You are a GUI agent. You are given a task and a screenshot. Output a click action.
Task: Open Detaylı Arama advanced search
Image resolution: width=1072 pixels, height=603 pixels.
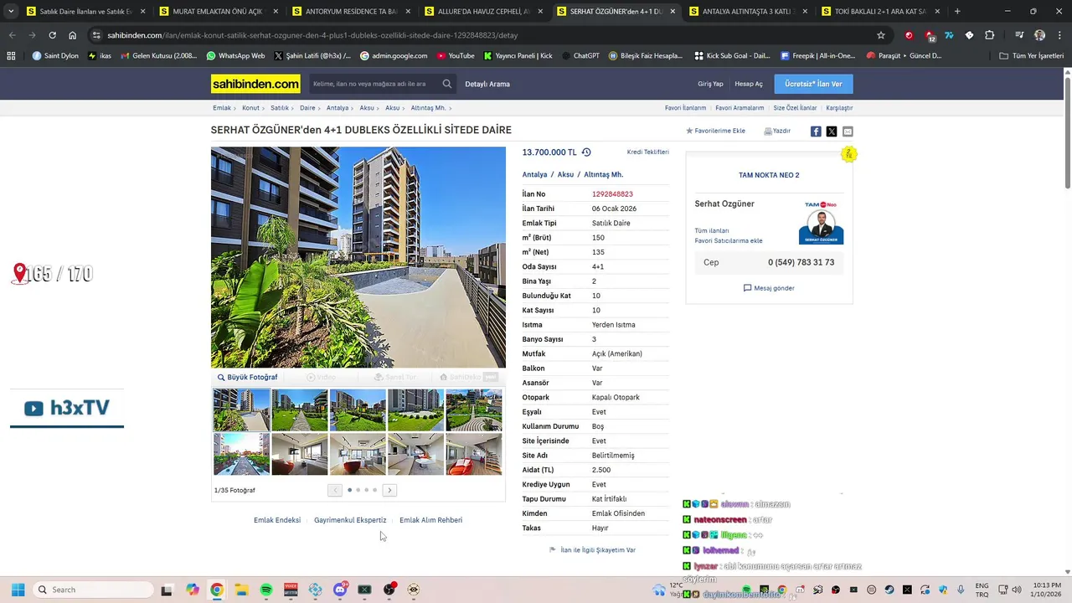click(x=487, y=84)
